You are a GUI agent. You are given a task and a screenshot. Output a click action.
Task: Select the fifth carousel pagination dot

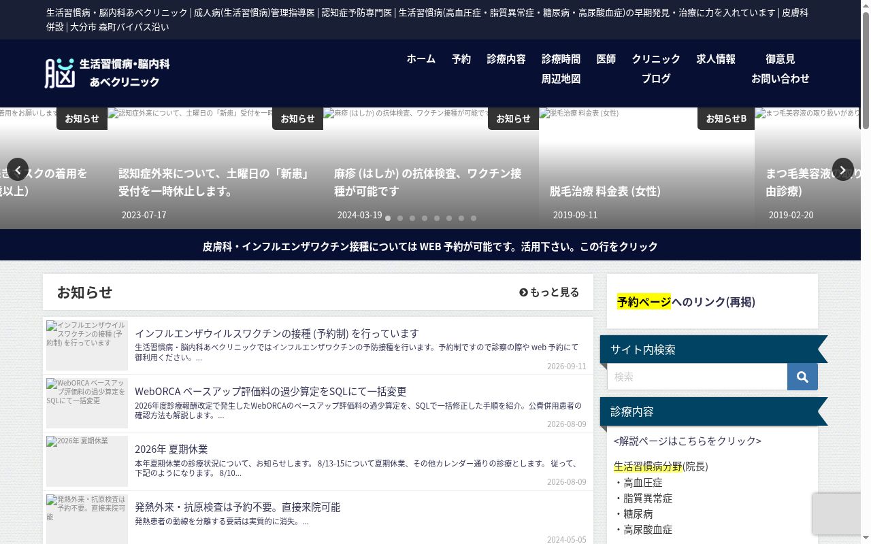tap(437, 218)
